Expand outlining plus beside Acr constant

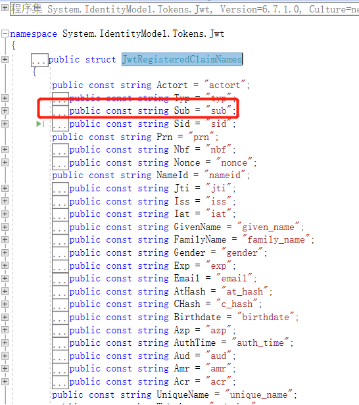(5, 381)
